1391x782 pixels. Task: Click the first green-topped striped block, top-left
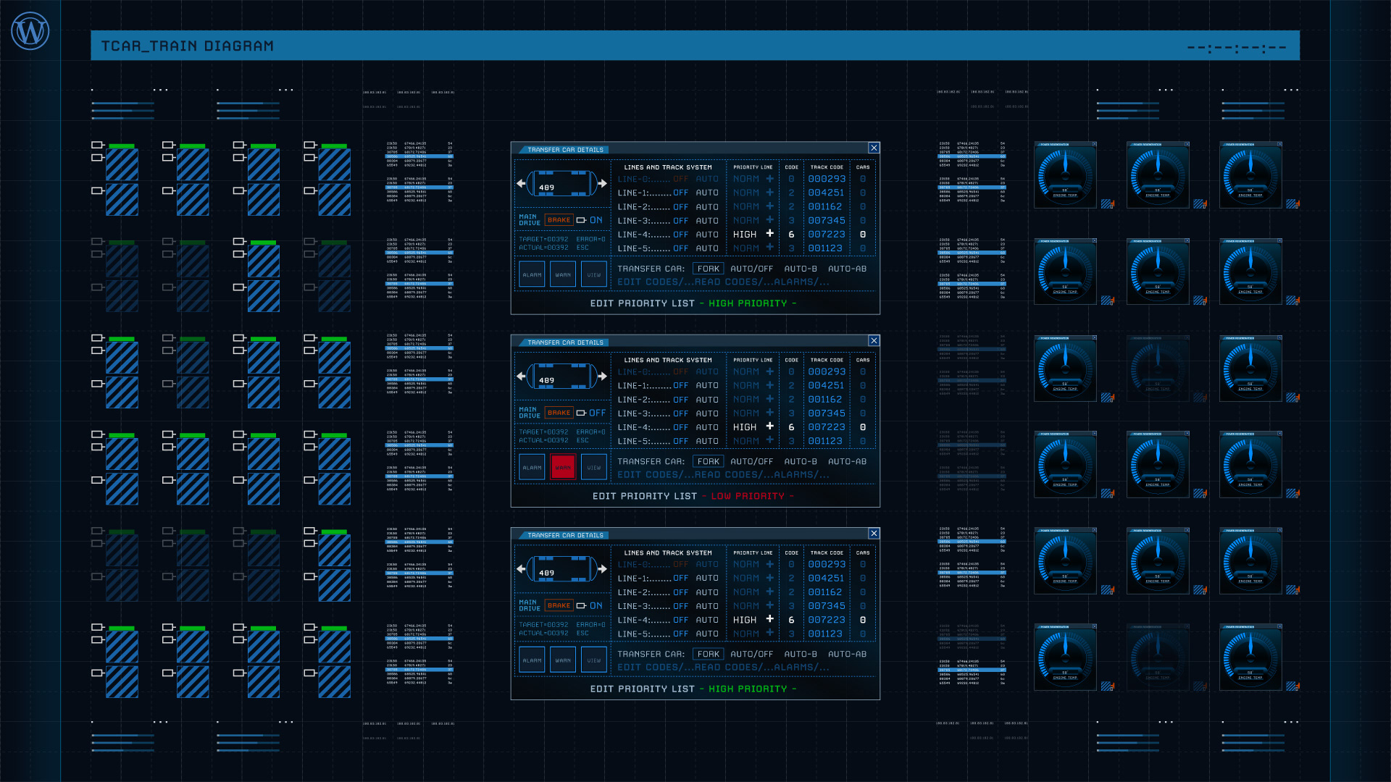click(x=122, y=163)
